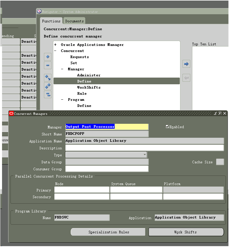Click the Manager name field
Image resolution: width=229 pixels, height=247 pixels.
pos(107,127)
